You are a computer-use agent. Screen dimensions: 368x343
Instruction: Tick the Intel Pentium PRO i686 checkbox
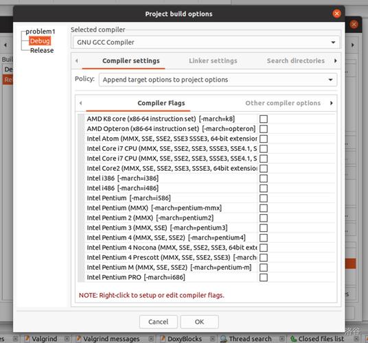point(264,277)
